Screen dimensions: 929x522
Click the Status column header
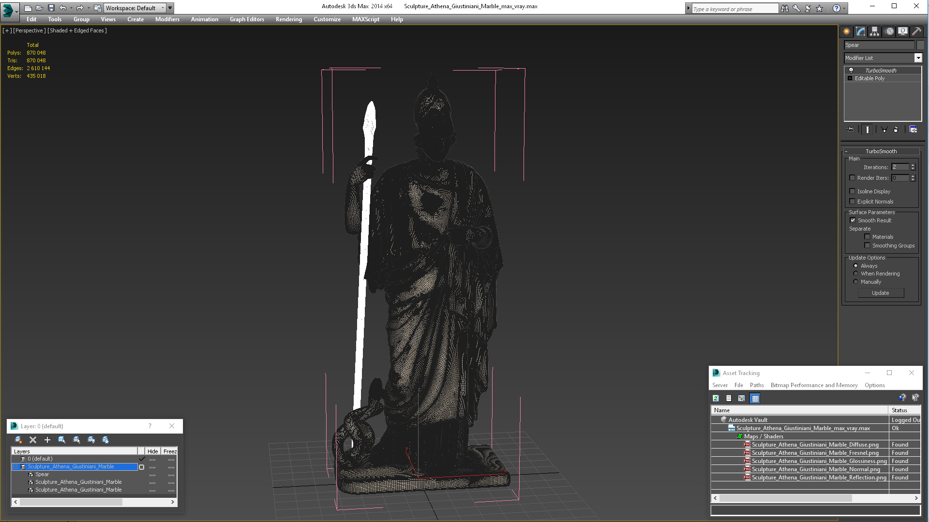(x=905, y=410)
